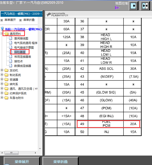This screenshot has width=152, height=165.
Task: Collapse the 通用资料 tree node
Action: 2,34
